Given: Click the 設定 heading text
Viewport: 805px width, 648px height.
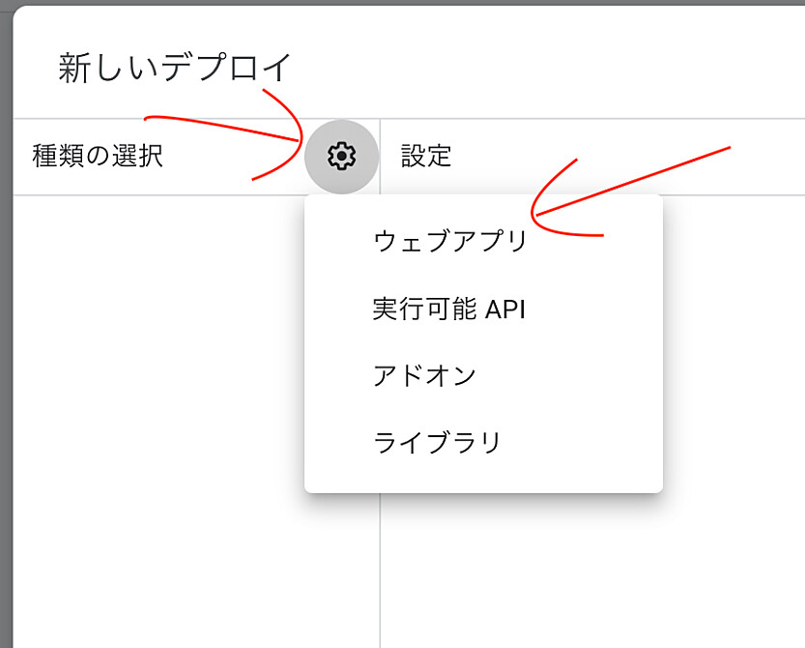Looking at the screenshot, I should 426,156.
